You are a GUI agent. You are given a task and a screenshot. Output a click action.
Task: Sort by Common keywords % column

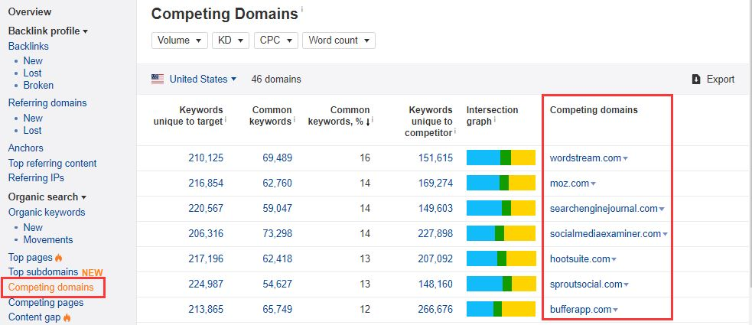[339, 115]
